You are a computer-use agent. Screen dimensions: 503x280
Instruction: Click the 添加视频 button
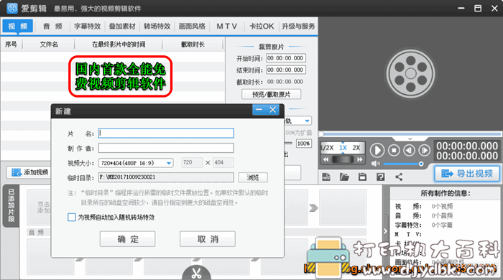pyautogui.click(x=29, y=172)
